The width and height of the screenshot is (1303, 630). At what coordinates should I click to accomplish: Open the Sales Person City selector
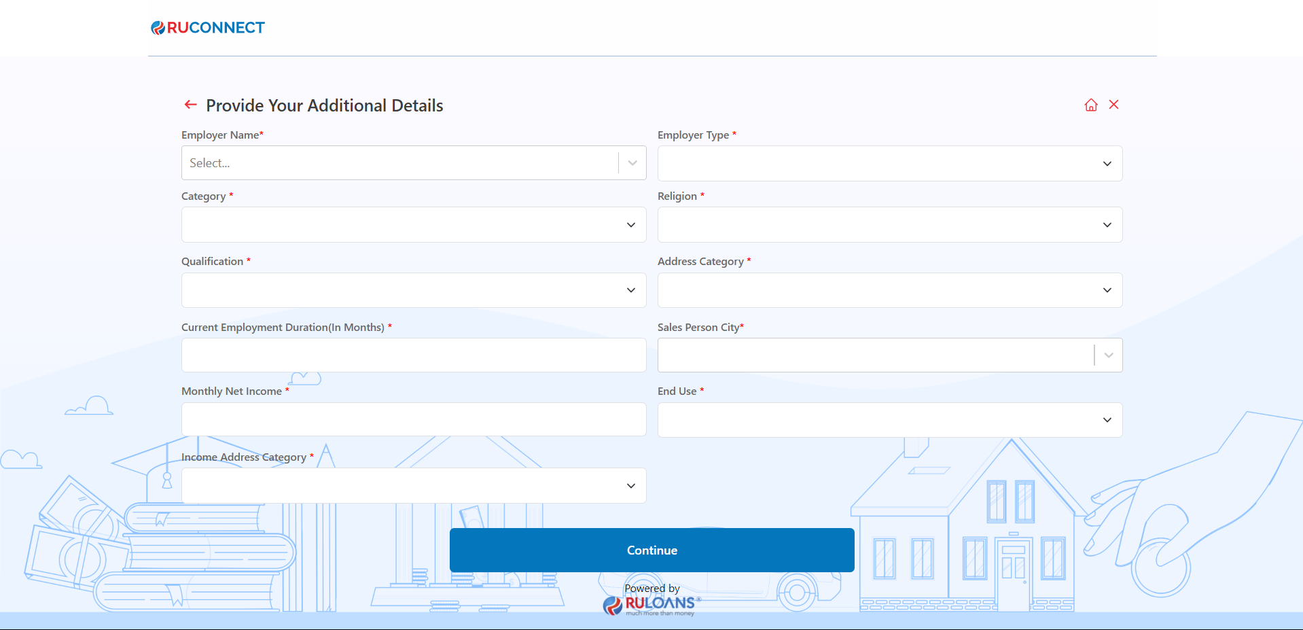[x=875, y=355]
